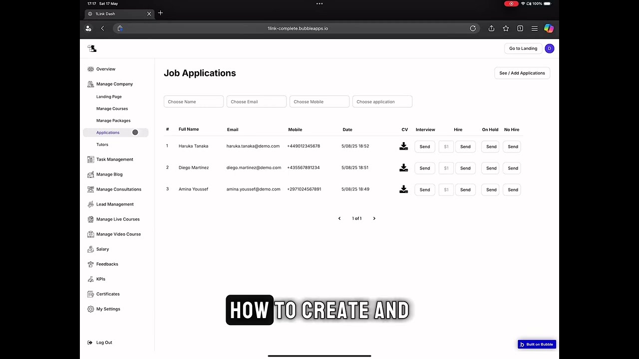Open Tutors in sidebar
Screen dimensions: 639x359
tap(102, 145)
